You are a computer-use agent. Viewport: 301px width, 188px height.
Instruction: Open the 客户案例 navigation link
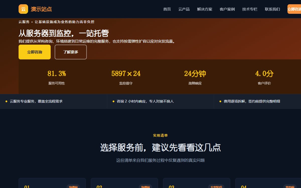[x=227, y=9]
